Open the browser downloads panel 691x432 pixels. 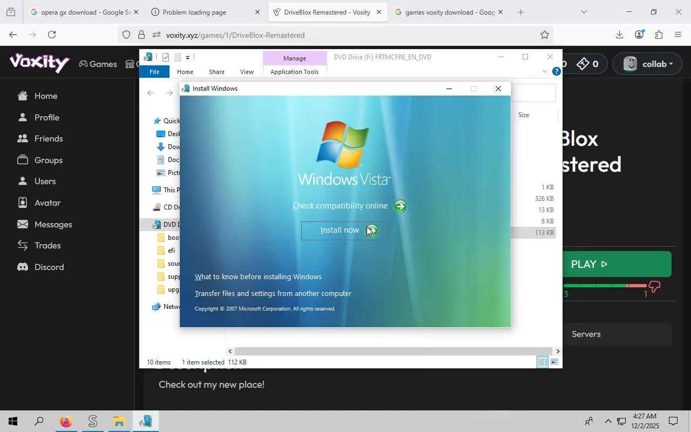(619, 35)
